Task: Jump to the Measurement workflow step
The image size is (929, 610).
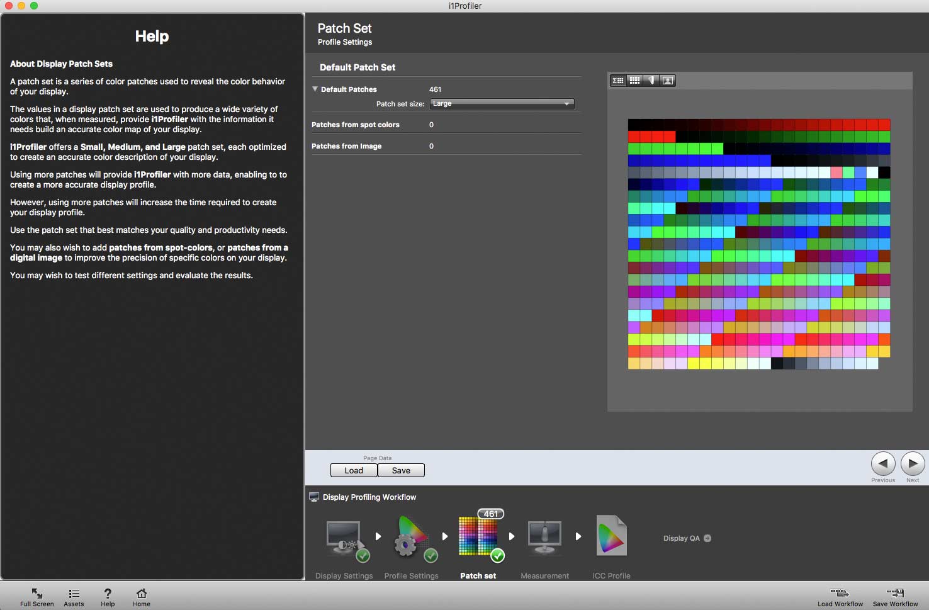Action: pyautogui.click(x=544, y=537)
